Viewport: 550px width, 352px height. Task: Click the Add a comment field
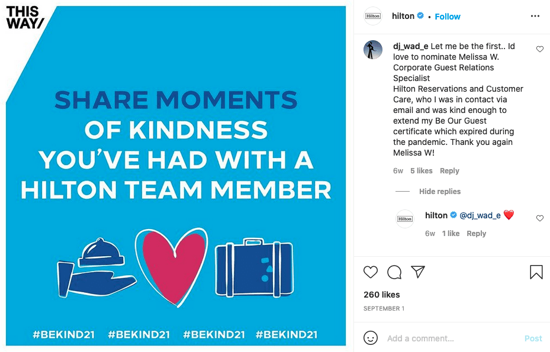click(x=450, y=338)
